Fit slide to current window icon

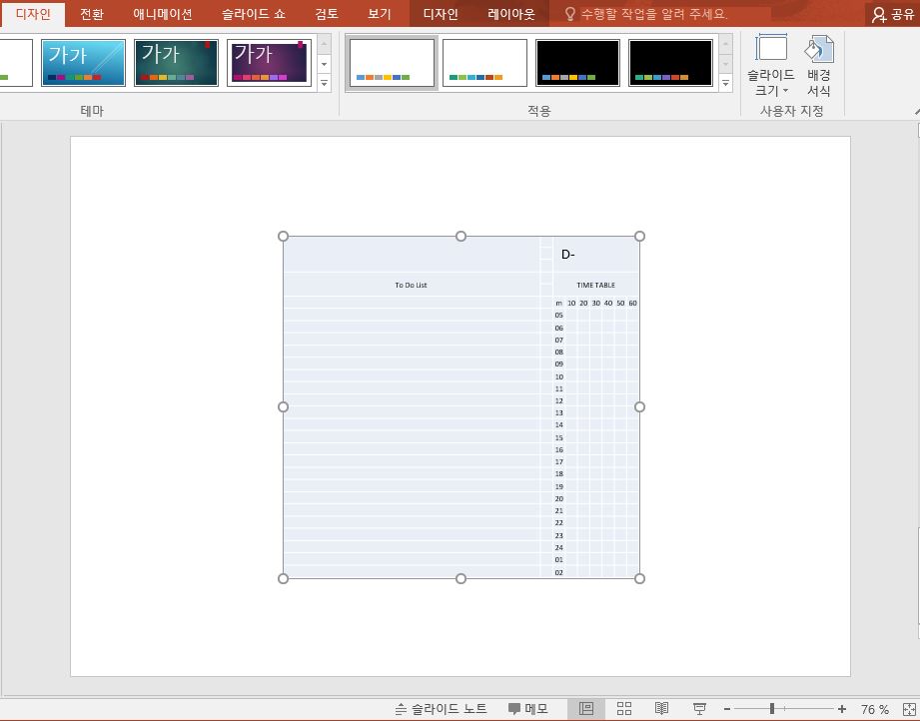(910, 709)
